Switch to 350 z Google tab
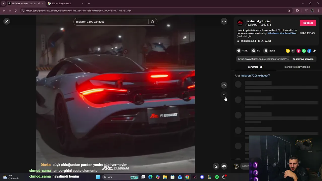This screenshot has height=181, width=322. (x=65, y=4)
